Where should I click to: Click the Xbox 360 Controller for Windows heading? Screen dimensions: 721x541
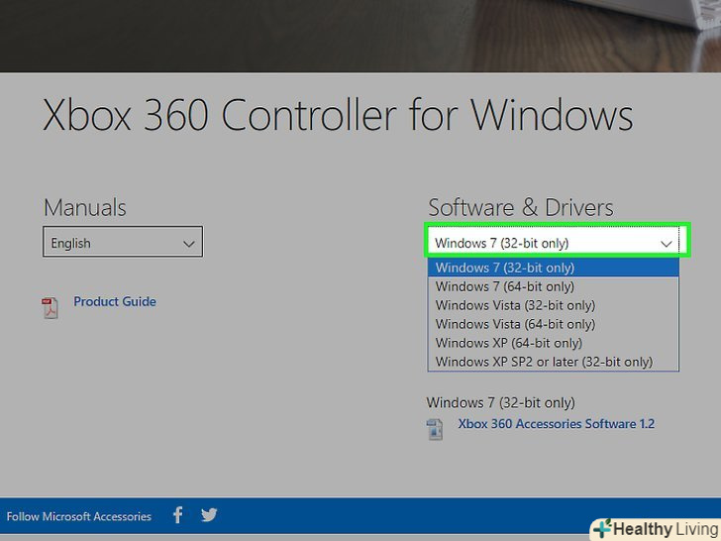point(338,115)
